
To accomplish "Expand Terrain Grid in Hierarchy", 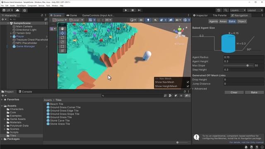I will [x=11, y=33].
